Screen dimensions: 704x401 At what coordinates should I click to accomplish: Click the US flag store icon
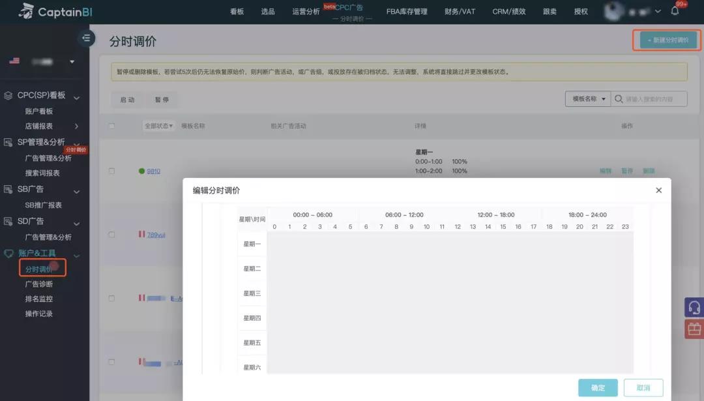coord(14,61)
